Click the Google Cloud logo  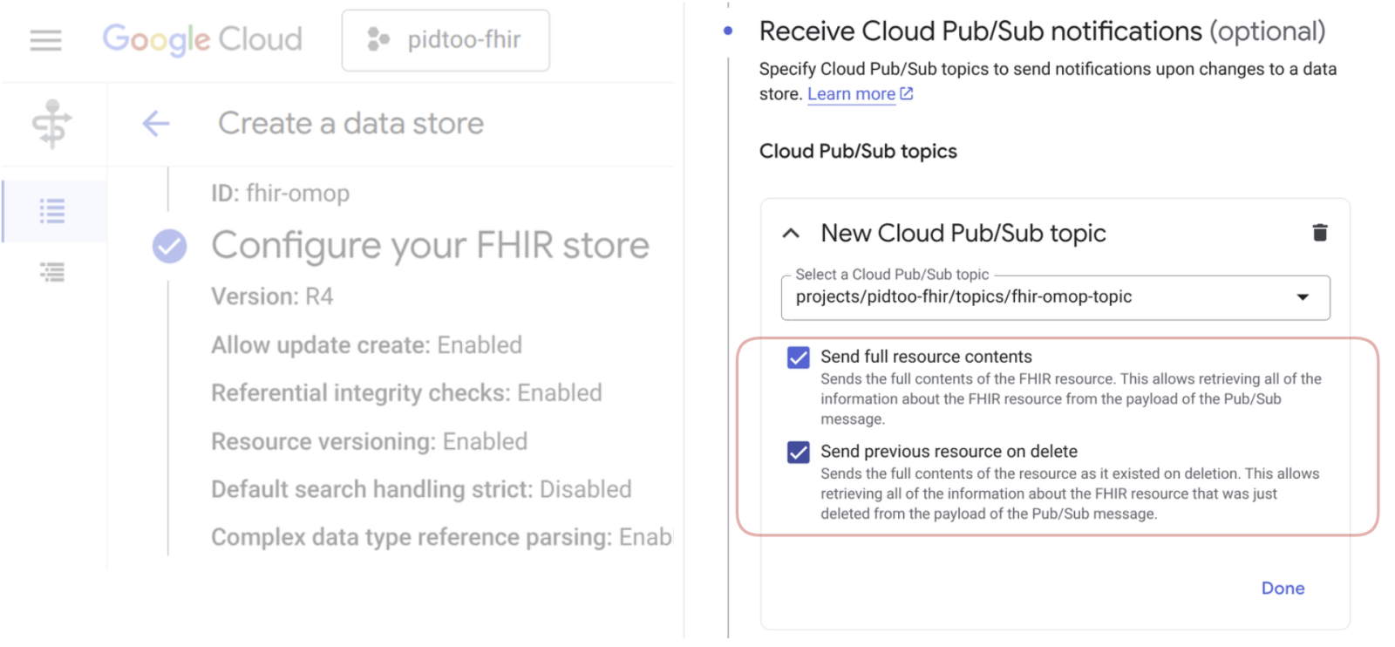pyautogui.click(x=202, y=39)
